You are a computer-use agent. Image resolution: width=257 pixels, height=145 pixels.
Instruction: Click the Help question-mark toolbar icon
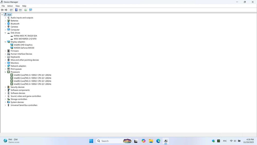click(x=16, y=10)
